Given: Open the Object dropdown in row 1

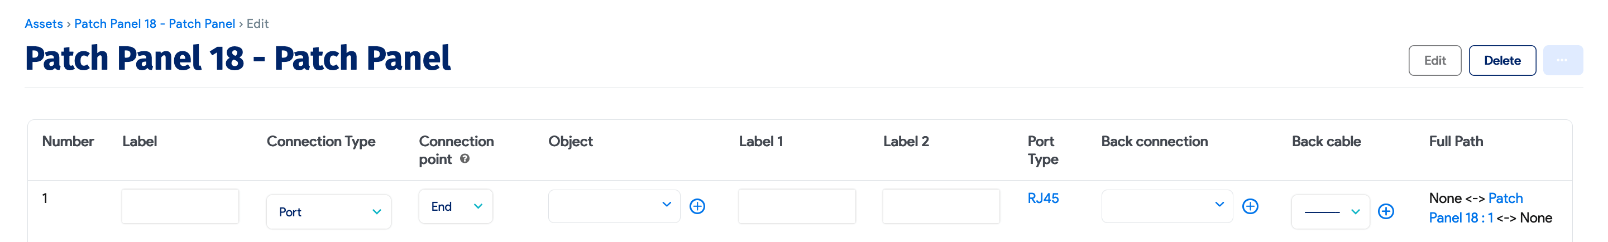Looking at the screenshot, I should point(613,206).
